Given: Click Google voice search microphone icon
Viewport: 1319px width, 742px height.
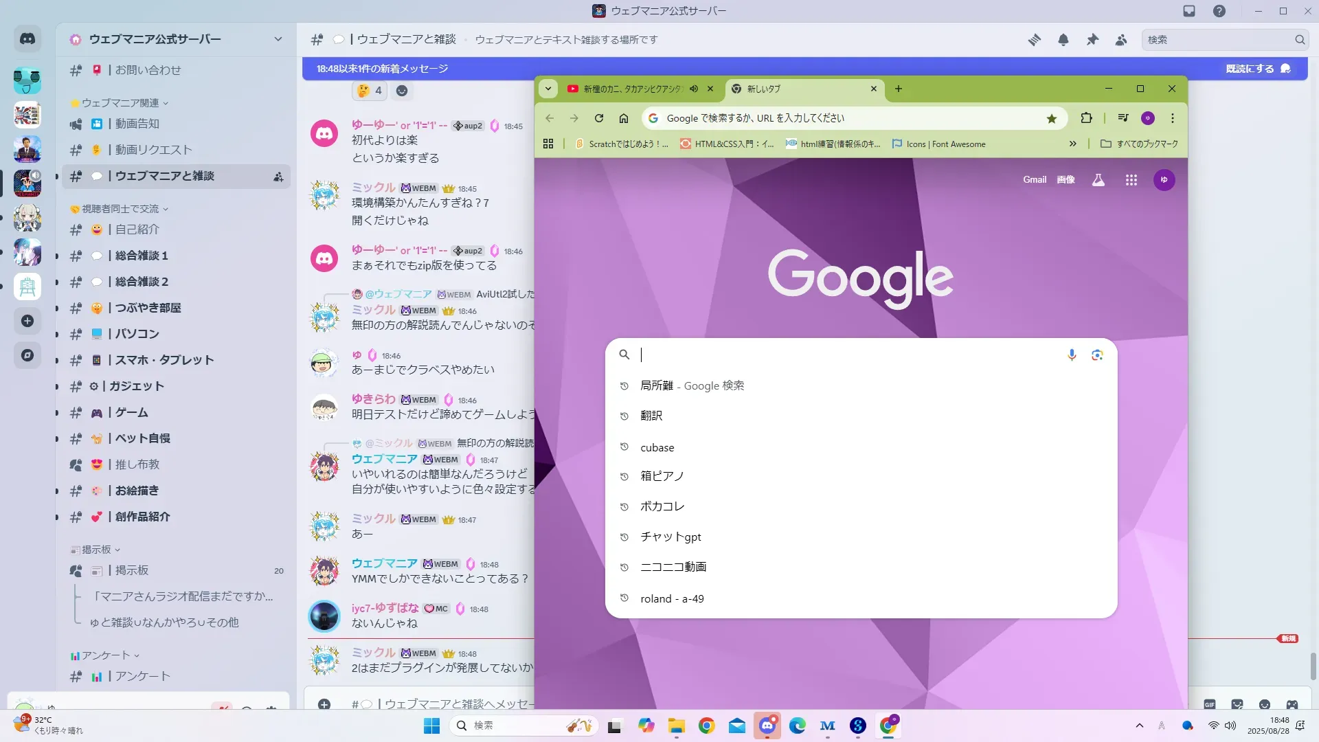Looking at the screenshot, I should (1071, 355).
